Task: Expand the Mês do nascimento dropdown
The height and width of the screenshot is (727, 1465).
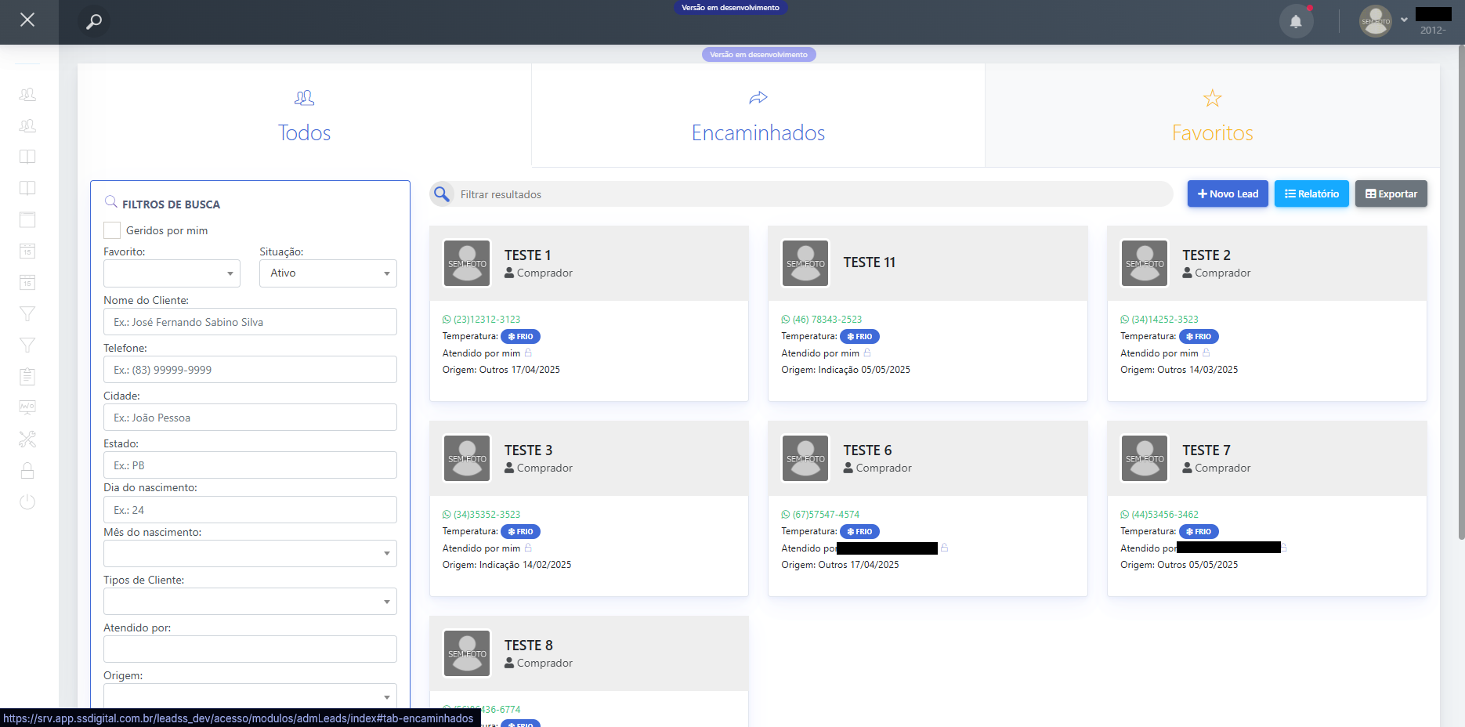Action: pos(250,554)
